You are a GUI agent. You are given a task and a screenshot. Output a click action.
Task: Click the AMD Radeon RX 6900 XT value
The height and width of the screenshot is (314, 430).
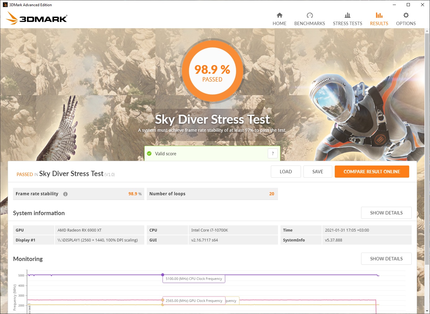pyautogui.click(x=79, y=230)
